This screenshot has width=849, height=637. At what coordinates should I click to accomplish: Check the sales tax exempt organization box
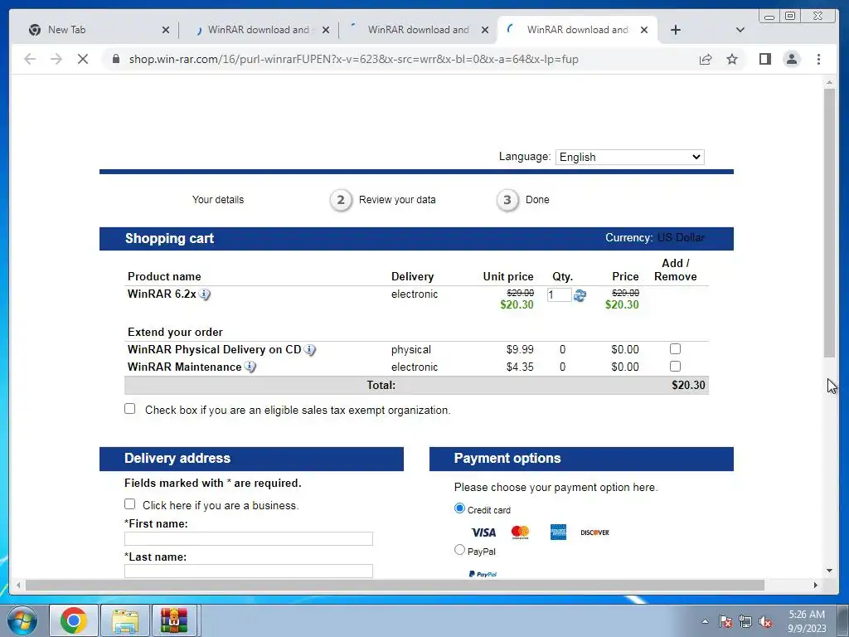pyautogui.click(x=130, y=408)
